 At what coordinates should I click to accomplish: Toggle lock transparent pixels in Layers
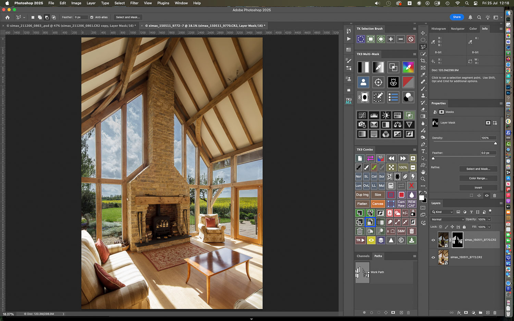pyautogui.click(x=441, y=227)
